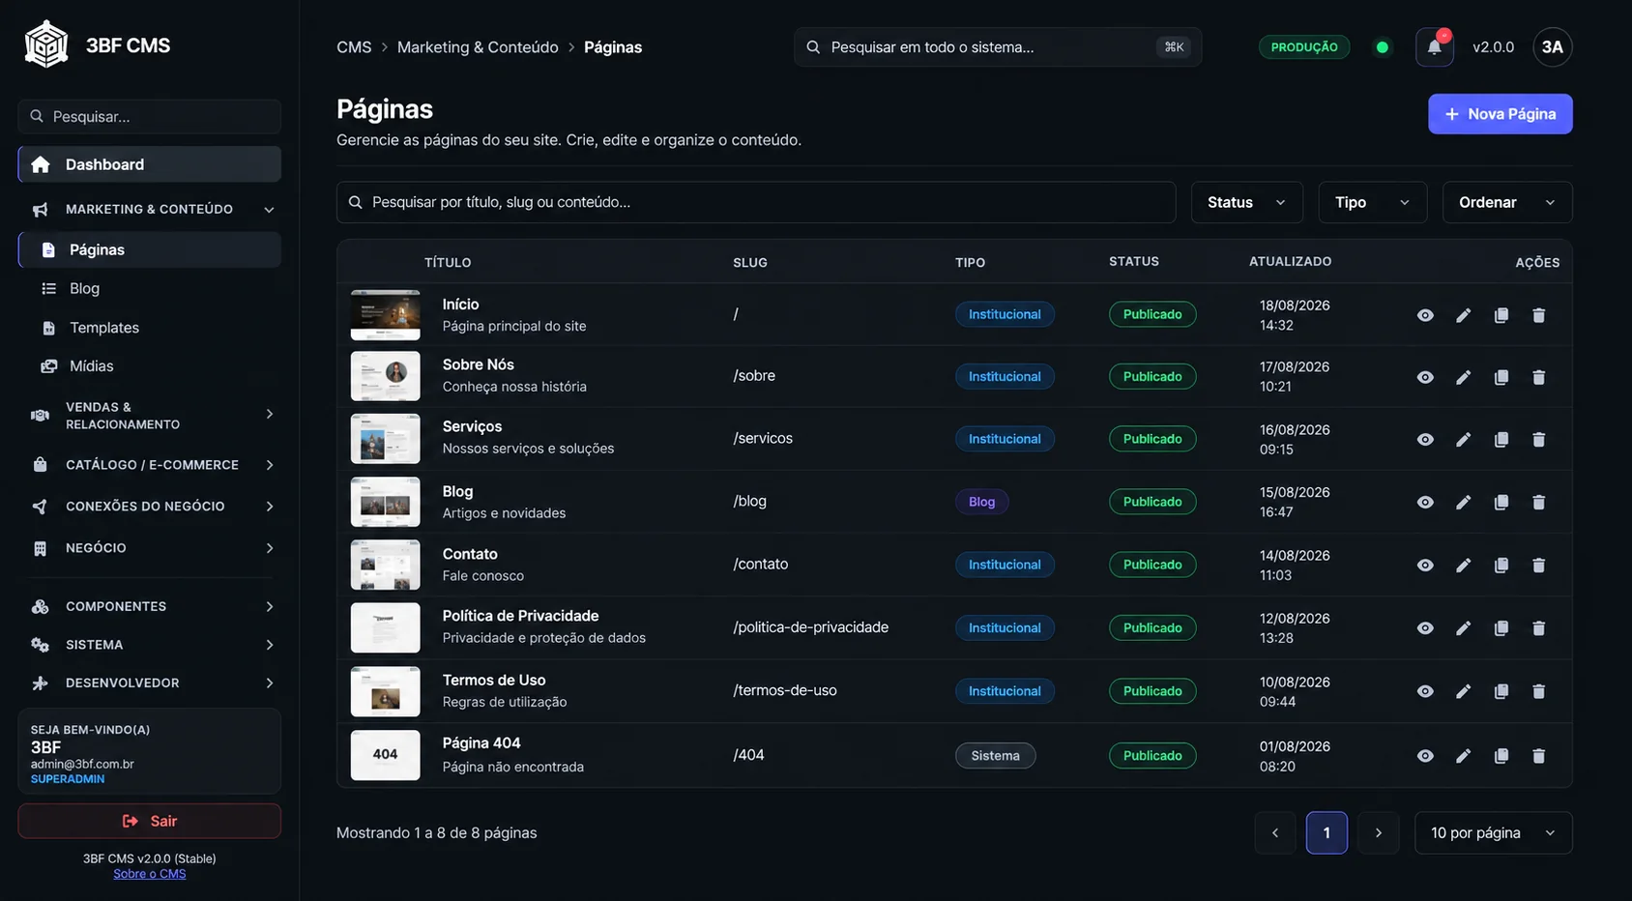The height and width of the screenshot is (901, 1632).
Task: Preview Termos de Uso with eye icon
Action: click(x=1425, y=691)
